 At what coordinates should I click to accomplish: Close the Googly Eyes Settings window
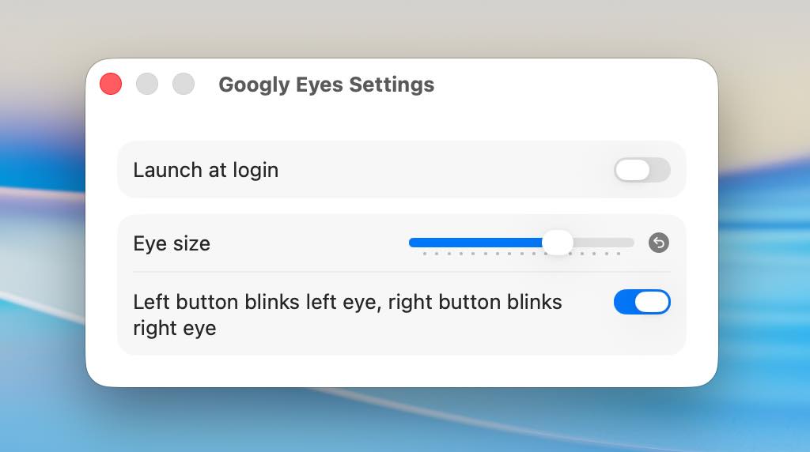111,84
